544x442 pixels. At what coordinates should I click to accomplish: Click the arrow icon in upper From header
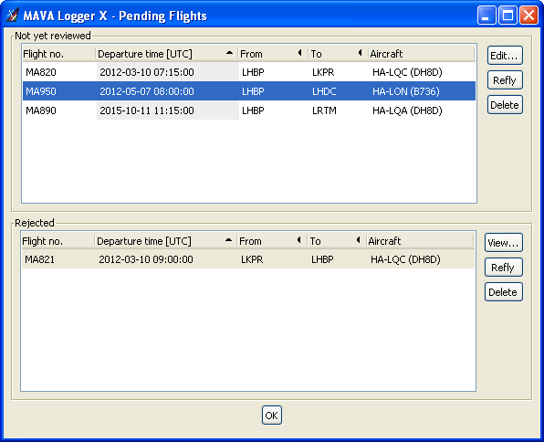tap(299, 53)
